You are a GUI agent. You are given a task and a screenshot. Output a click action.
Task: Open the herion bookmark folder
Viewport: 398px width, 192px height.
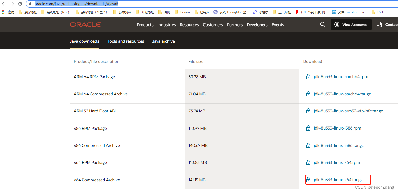tap(182, 12)
